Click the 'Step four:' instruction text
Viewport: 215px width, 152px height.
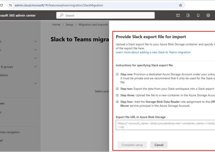127,102
